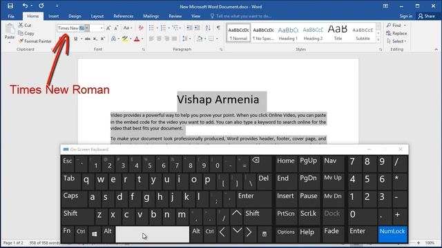
Task: Sort the selected text alphabetically
Action: point(208,28)
